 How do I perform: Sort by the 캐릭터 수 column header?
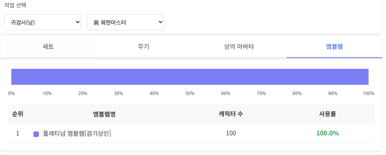(231, 114)
